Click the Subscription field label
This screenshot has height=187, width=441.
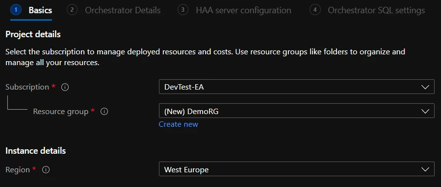point(27,87)
